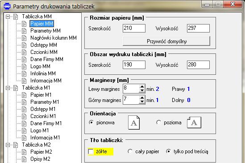Click document icon beside Tabliczka M1

point(16,88)
